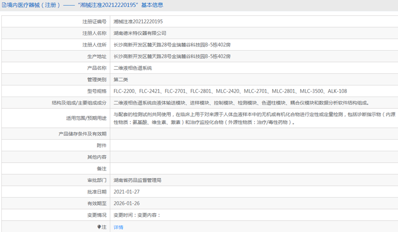Click the registrant name 湖南德米特仪器有限公司
The image size is (398, 232).
click(140, 33)
